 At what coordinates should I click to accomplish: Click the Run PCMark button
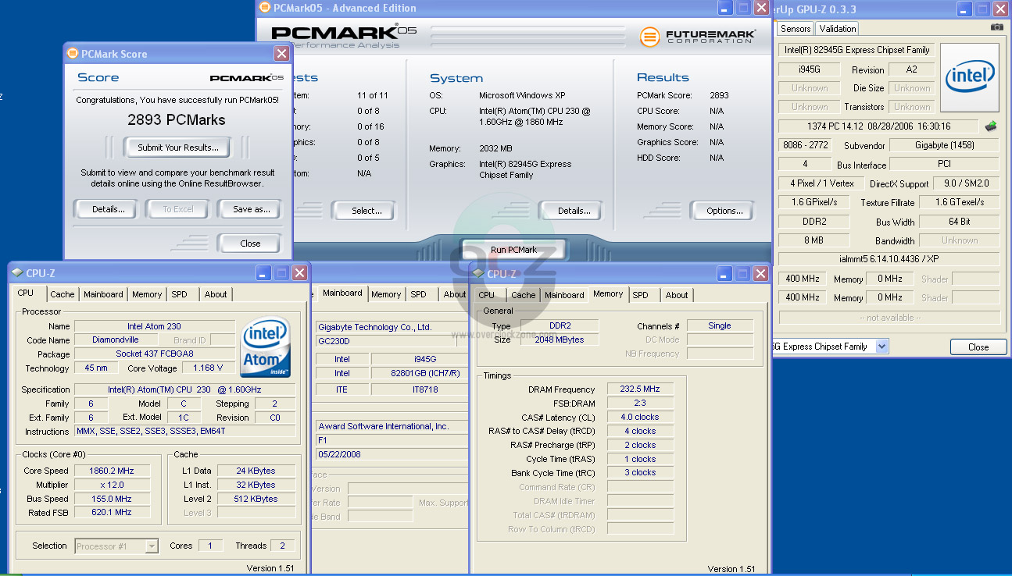[513, 250]
